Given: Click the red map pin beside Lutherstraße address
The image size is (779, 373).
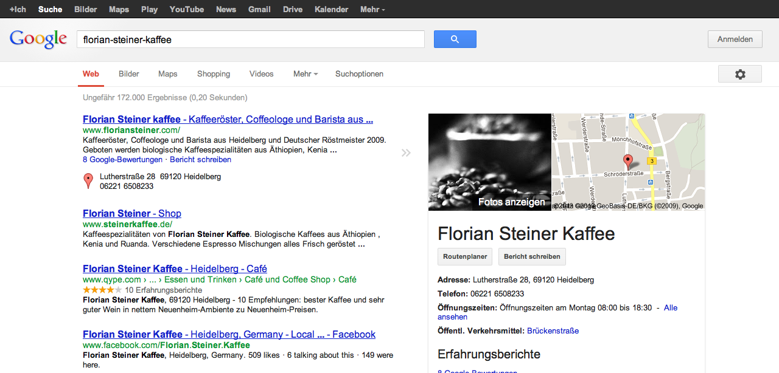Looking at the screenshot, I should click(88, 180).
